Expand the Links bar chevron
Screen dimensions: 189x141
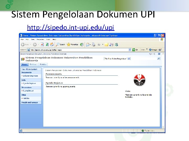coord(147,49)
